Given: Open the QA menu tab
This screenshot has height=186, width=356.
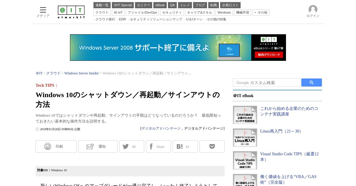Looking at the screenshot, I should coord(172,5).
